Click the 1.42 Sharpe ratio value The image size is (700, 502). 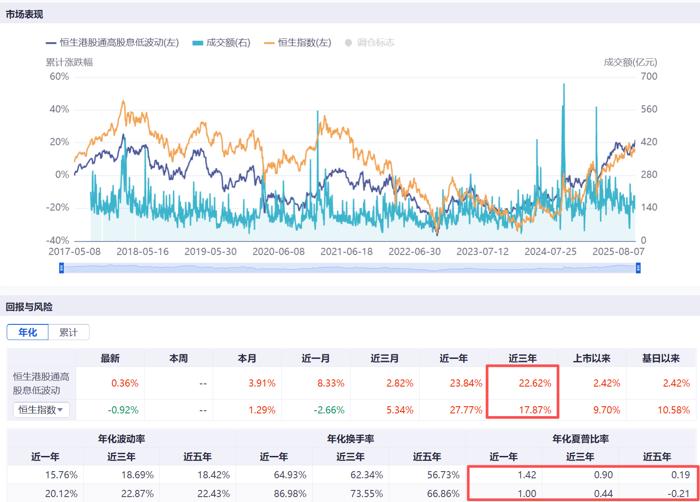[527, 475]
